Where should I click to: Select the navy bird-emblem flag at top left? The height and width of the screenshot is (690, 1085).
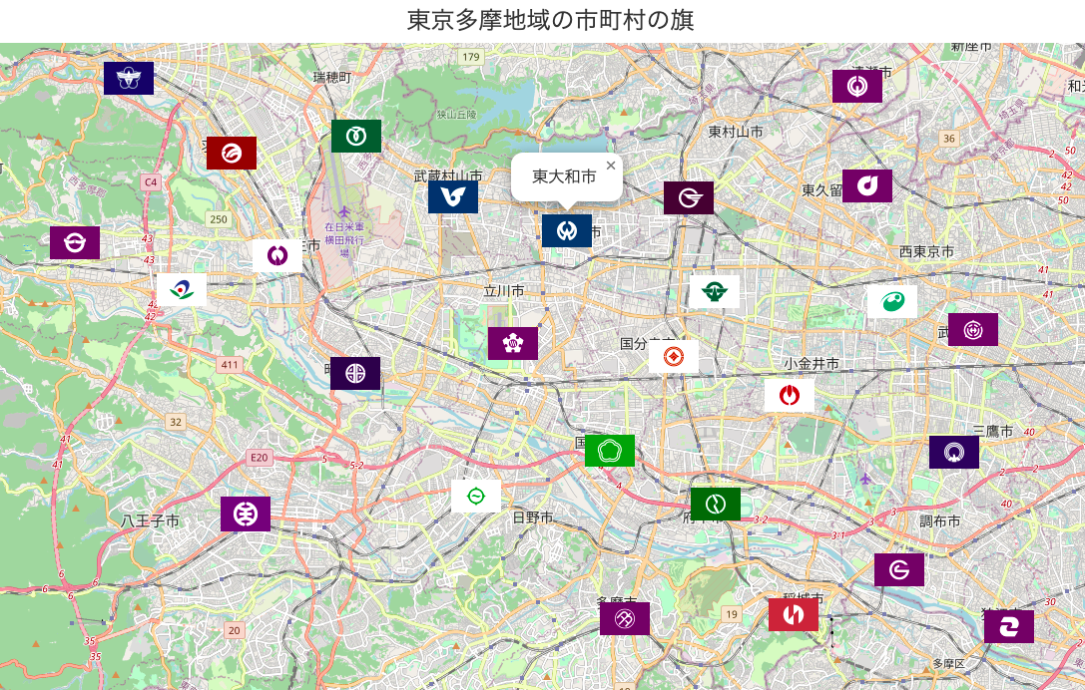coord(129,79)
